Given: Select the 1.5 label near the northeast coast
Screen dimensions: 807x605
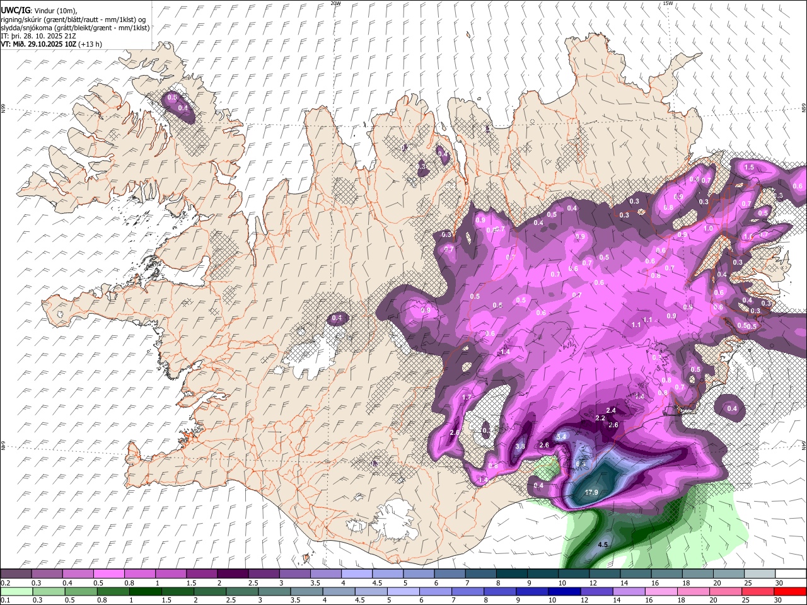Looking at the screenshot, I should click(x=749, y=168).
